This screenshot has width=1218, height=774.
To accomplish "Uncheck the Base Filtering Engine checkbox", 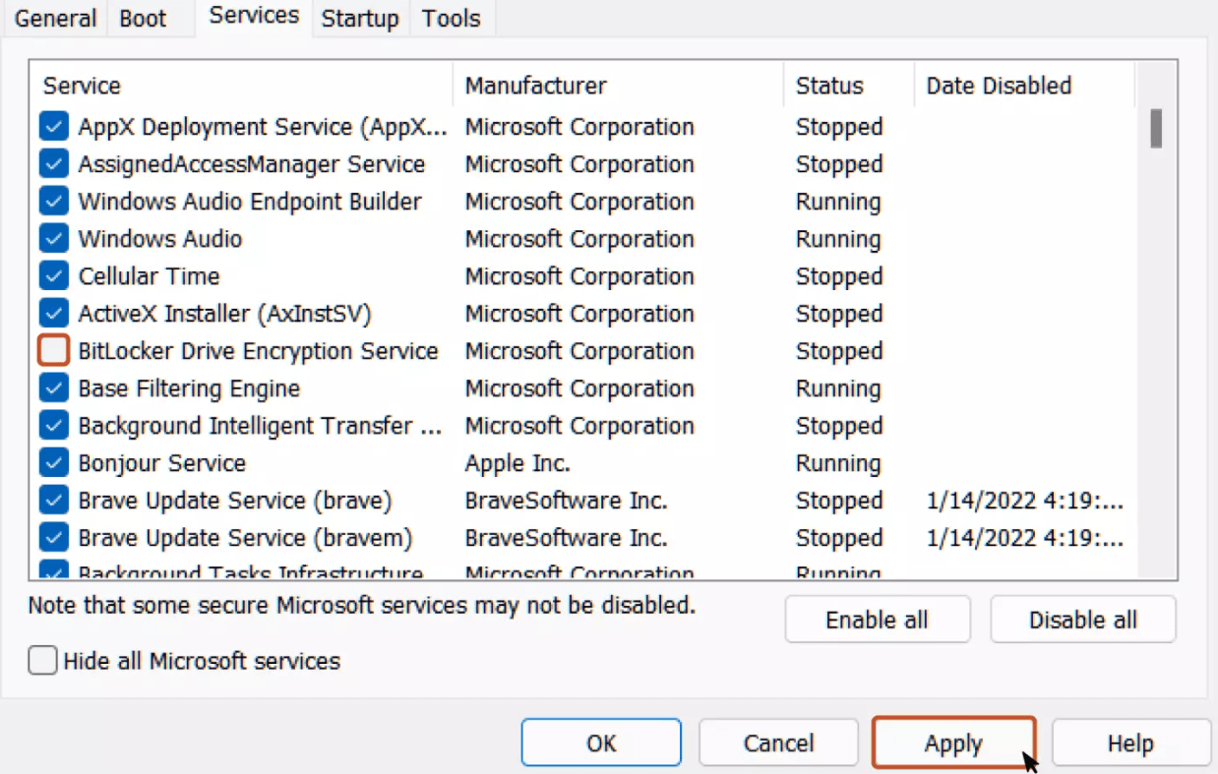I will click(x=53, y=388).
